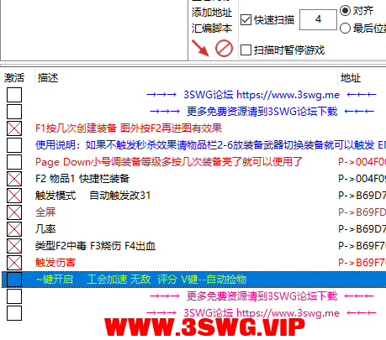Select the 'F2 物品1 快捷栏装备' description

point(82,179)
